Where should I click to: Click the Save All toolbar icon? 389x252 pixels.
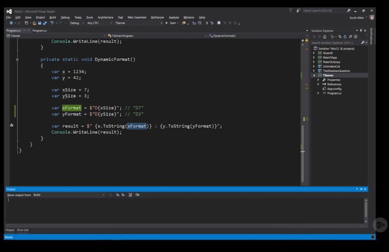45,23
